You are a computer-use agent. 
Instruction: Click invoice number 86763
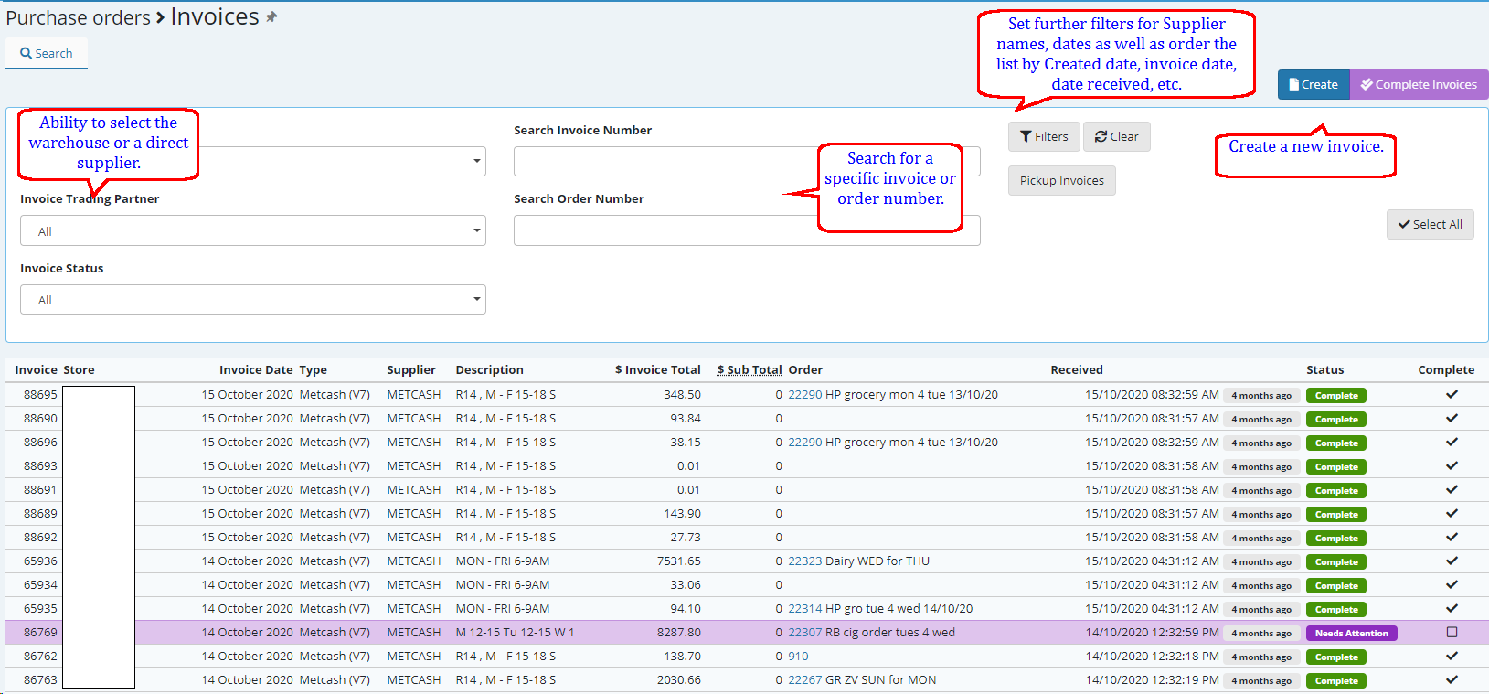(x=40, y=679)
